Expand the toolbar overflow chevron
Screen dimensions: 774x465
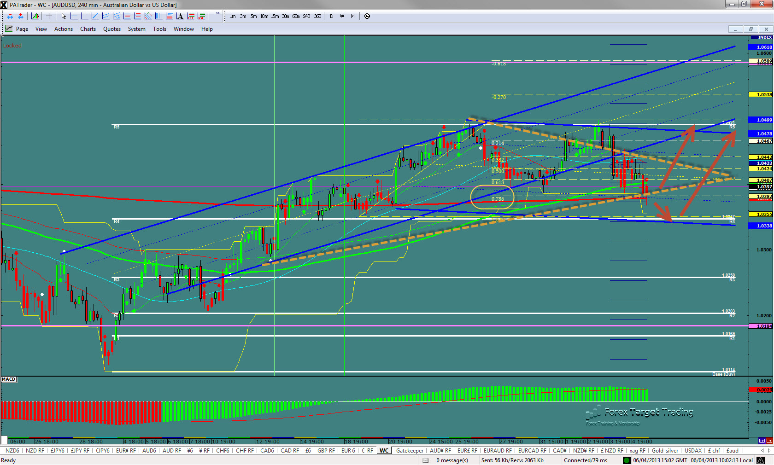(218, 13)
